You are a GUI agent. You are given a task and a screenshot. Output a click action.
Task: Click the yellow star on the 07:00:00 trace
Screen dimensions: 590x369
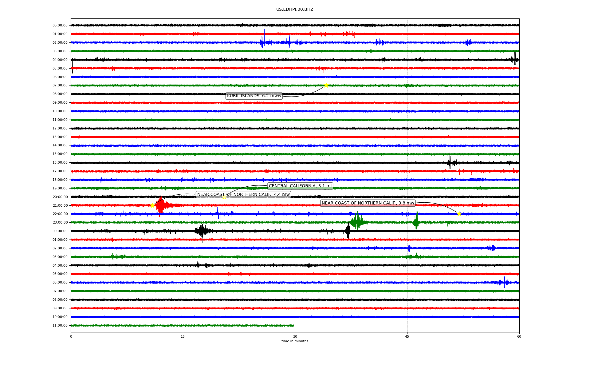pyautogui.click(x=326, y=85)
